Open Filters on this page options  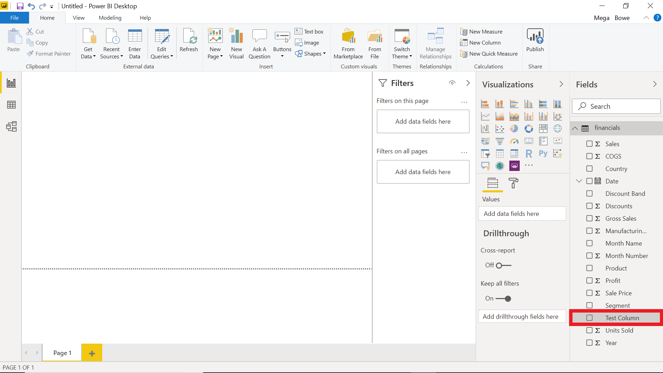464,102
